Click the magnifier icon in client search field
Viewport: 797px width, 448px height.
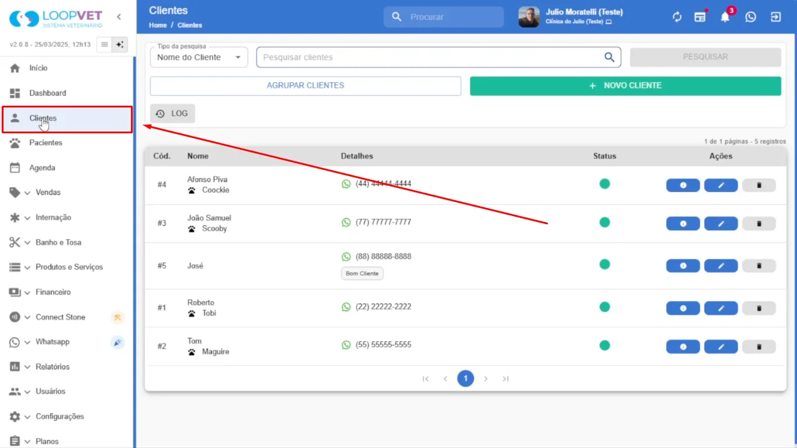click(x=609, y=57)
